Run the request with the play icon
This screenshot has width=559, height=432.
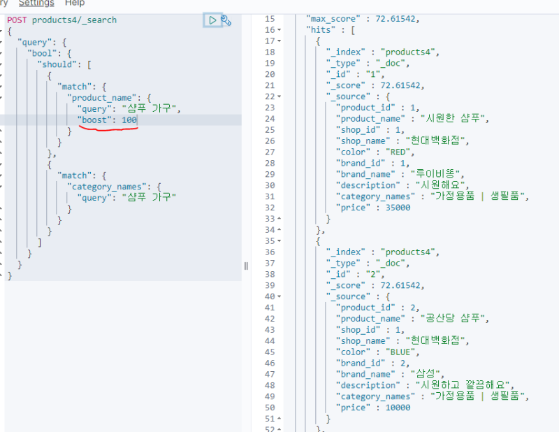click(x=212, y=20)
